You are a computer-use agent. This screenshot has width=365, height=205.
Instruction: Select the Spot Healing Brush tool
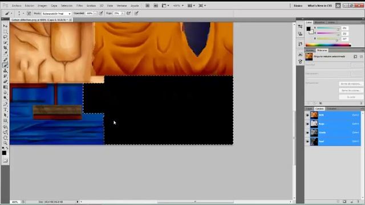pyautogui.click(x=5, y=60)
